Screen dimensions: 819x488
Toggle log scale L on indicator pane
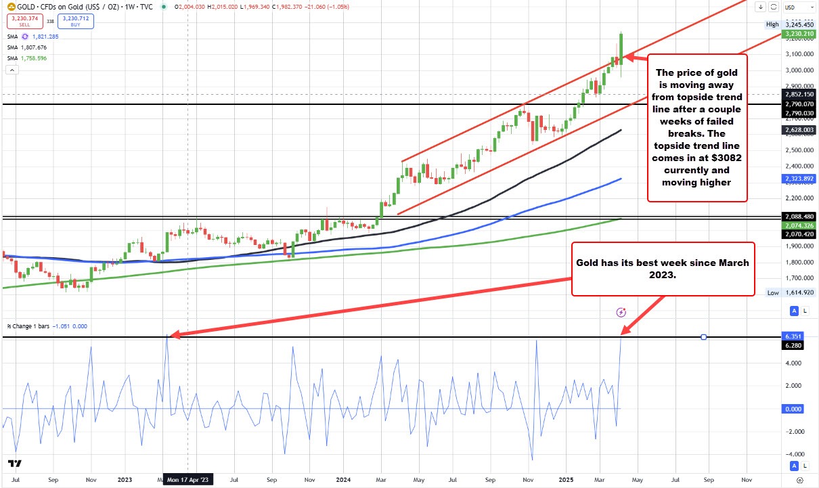(x=805, y=466)
